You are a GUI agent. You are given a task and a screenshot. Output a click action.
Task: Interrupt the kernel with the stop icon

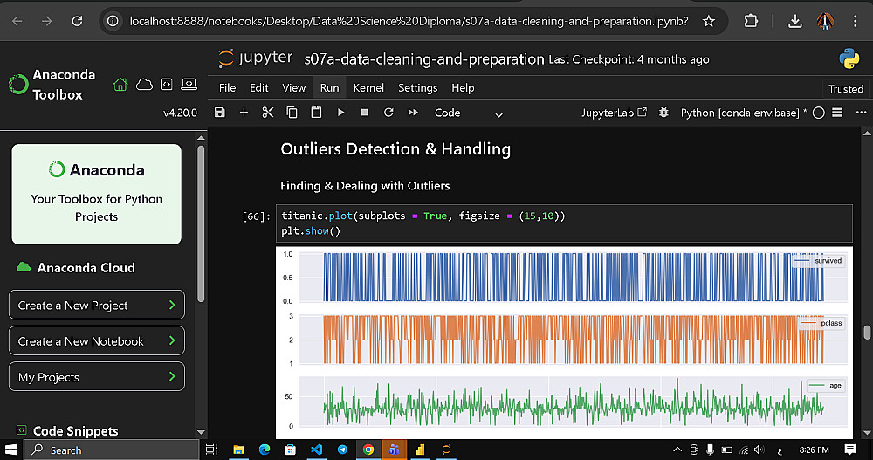point(364,113)
